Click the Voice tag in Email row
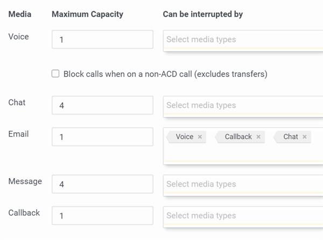The width and height of the screenshot is (323, 240). [184, 137]
